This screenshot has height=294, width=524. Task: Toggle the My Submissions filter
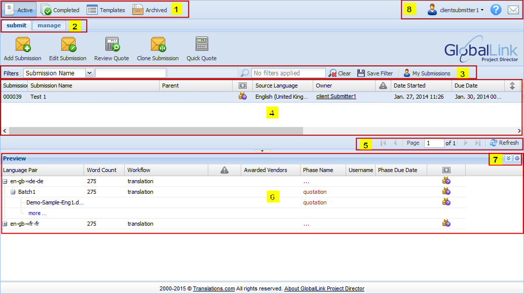pos(427,73)
